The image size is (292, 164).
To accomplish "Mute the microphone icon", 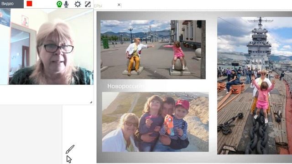I will point(66,4).
